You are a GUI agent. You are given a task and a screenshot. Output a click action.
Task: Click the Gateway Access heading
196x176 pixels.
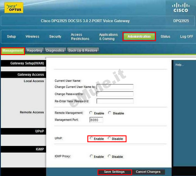31,75
